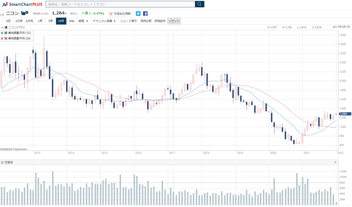Select the Max time range
The image size is (352, 207).
pyautogui.click(x=71, y=21)
